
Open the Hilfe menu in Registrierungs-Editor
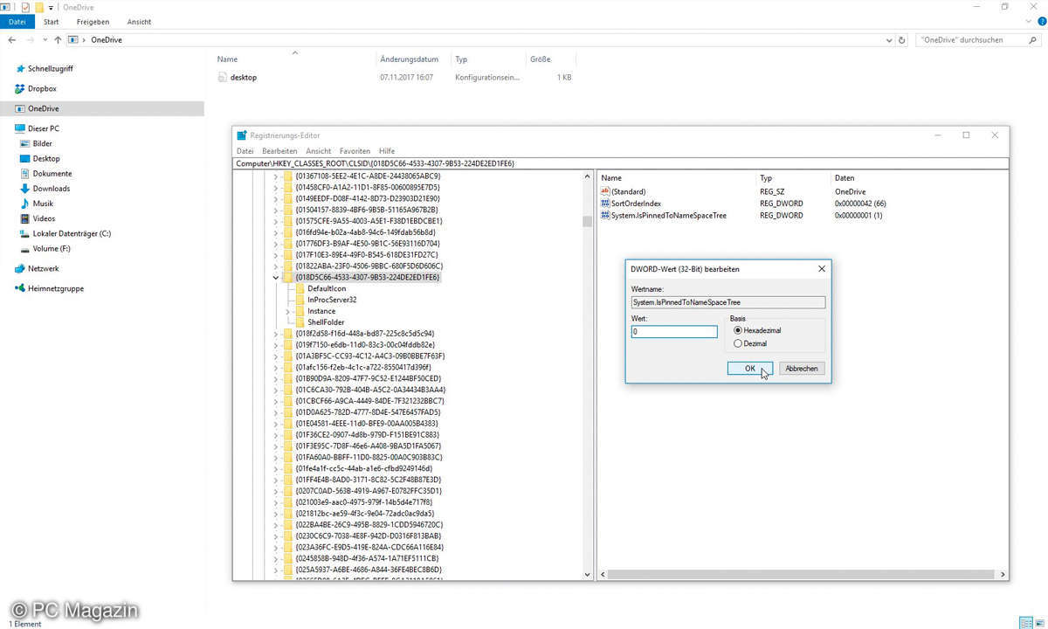[x=387, y=151]
